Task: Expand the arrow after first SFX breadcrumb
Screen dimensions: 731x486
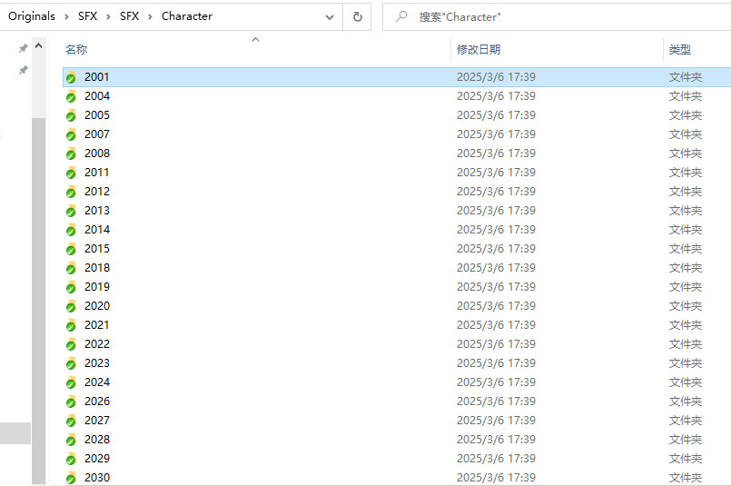Action: (x=108, y=16)
